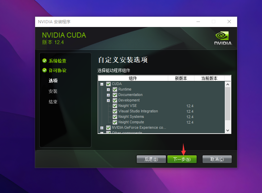Click green checkmark icon beside 系统检查
The height and width of the screenshot is (193, 262).
click(x=44, y=61)
